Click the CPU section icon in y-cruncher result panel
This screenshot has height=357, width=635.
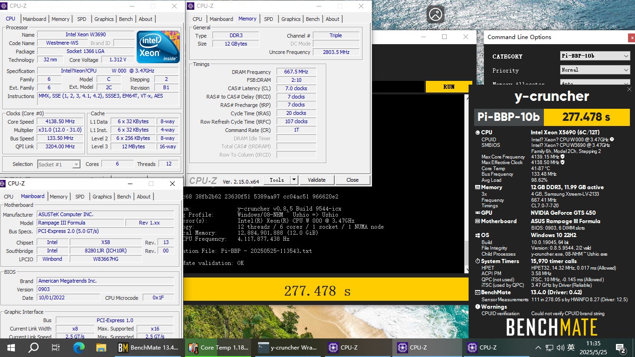(477, 132)
